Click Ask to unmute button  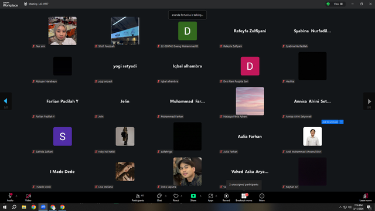(330, 122)
